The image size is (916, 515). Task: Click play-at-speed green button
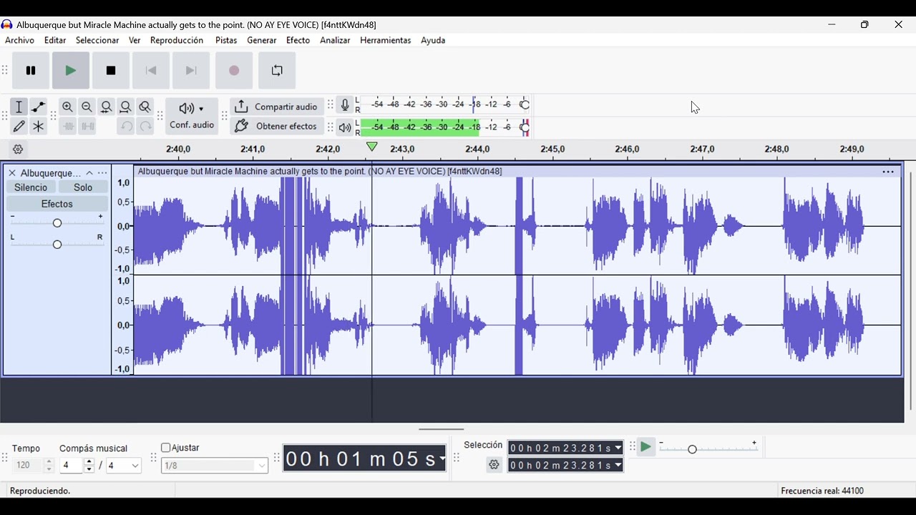coord(645,448)
